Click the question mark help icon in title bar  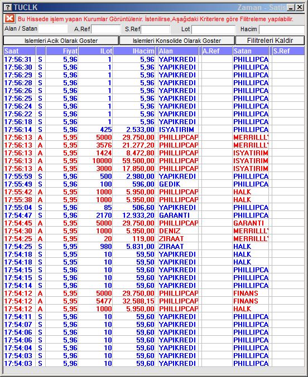[x=8, y=7]
